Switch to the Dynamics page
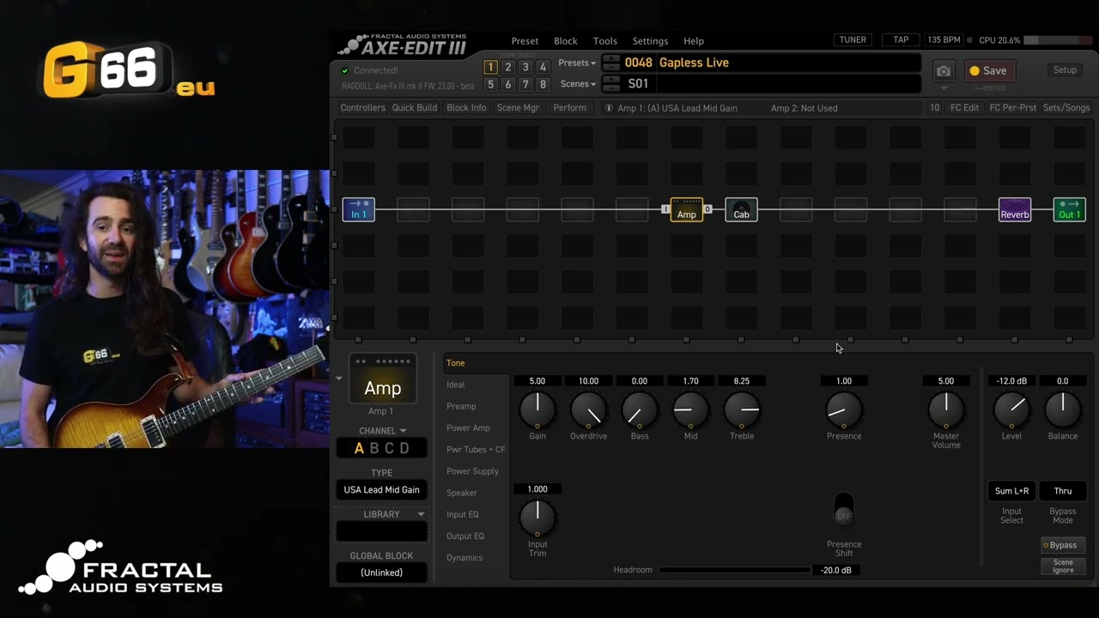 [x=464, y=558]
